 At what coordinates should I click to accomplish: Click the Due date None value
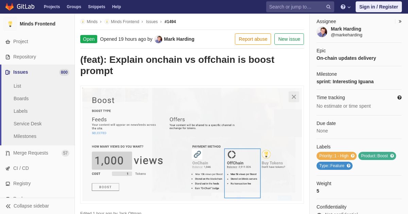point(322,131)
